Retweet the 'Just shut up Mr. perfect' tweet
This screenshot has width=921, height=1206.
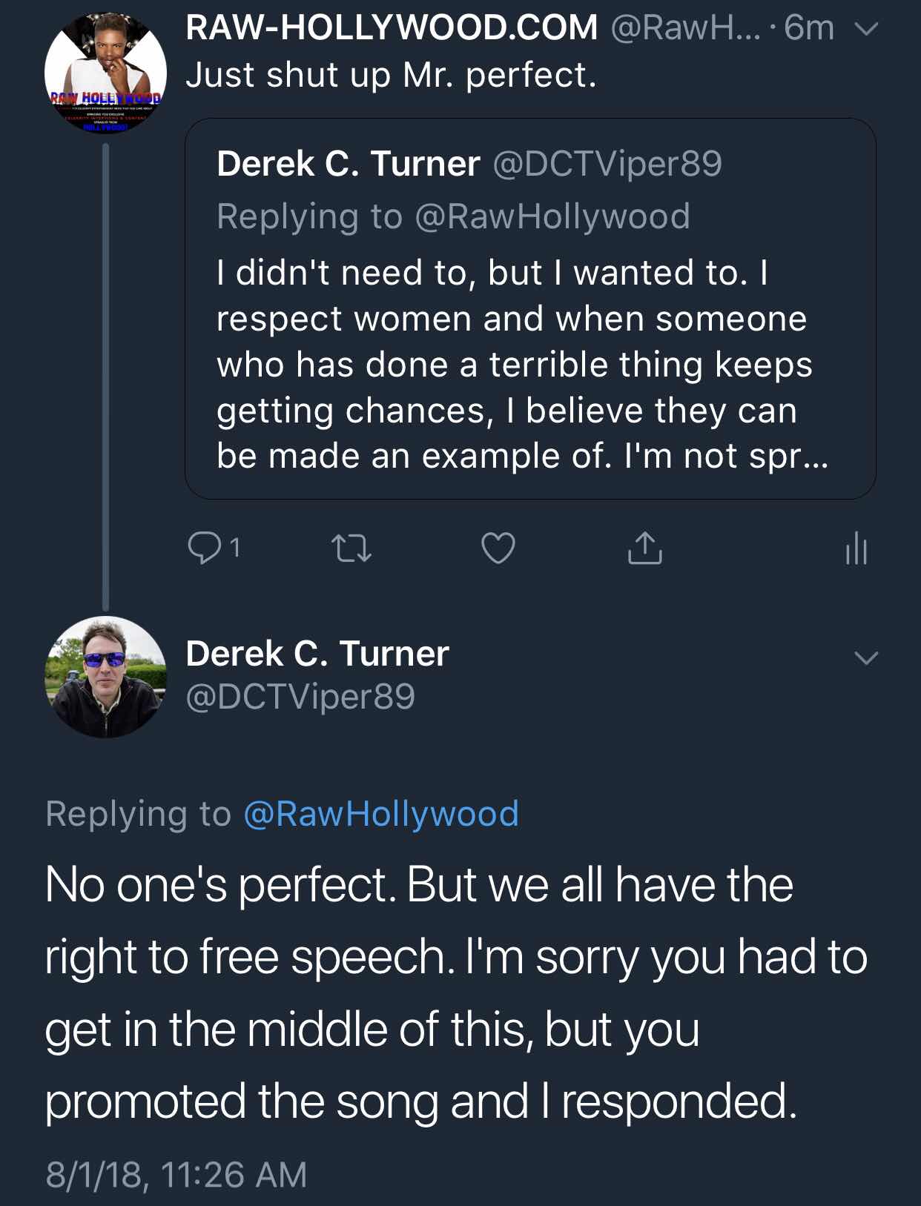351,549
